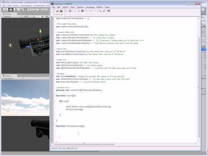Toggle Unity pivot Center button
Viewport: 208px width, 156px height.
click(32, 10)
